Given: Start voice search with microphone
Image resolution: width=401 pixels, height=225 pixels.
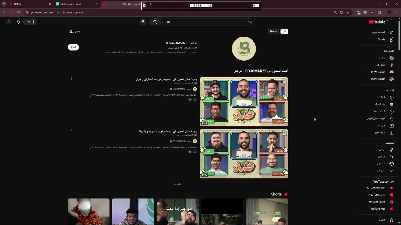Looking at the screenshot, I should tap(143, 22).
